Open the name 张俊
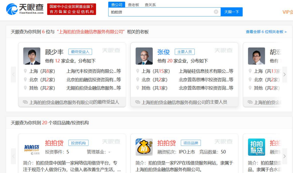Image resolution: width=293 pixels, height=173 pixels. click(x=164, y=52)
